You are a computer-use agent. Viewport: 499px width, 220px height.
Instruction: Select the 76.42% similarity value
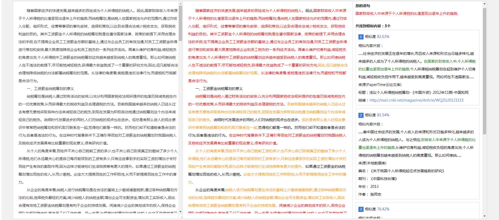383,209
